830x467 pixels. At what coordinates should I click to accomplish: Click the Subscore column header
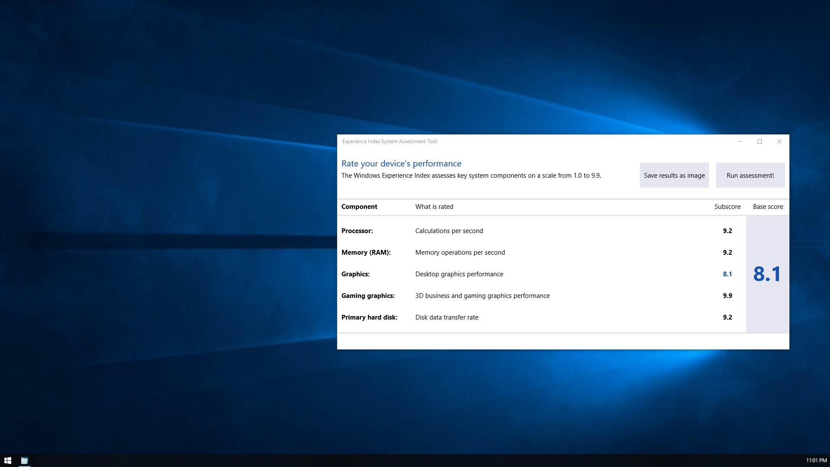coord(728,207)
